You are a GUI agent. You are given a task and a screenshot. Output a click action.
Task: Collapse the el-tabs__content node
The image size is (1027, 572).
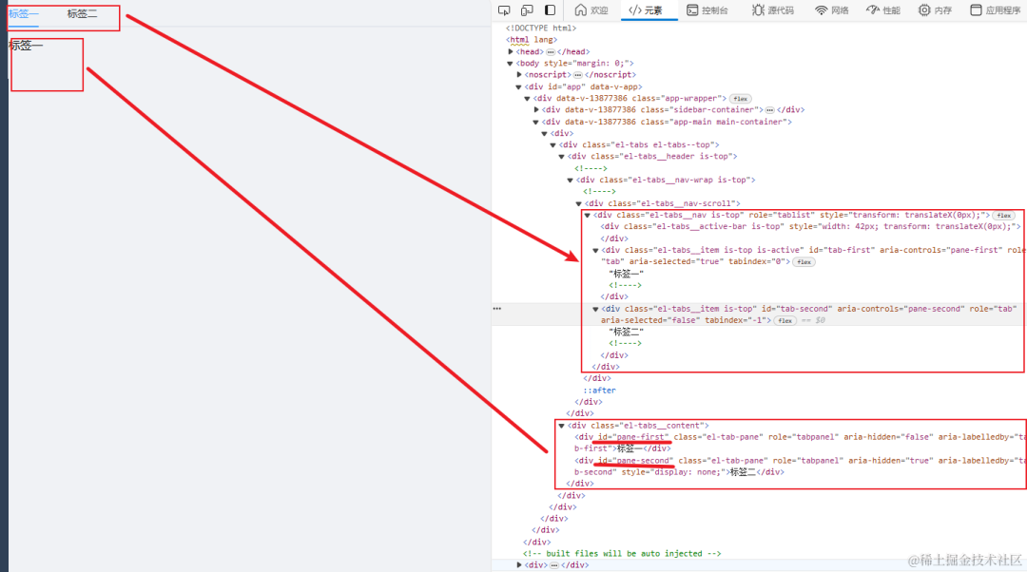[x=561, y=426]
